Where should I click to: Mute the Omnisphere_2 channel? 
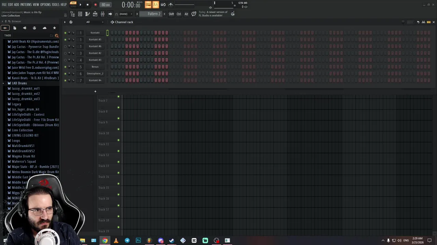65,74
